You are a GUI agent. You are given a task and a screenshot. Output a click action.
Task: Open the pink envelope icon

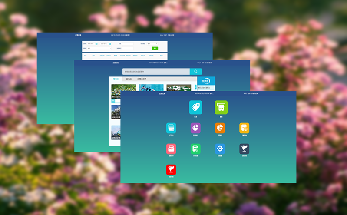tap(171, 149)
